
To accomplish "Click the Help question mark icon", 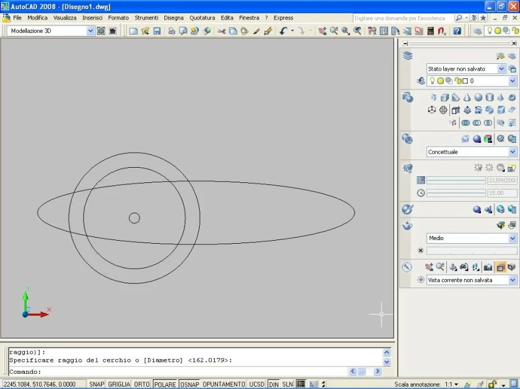I will pos(457,31).
